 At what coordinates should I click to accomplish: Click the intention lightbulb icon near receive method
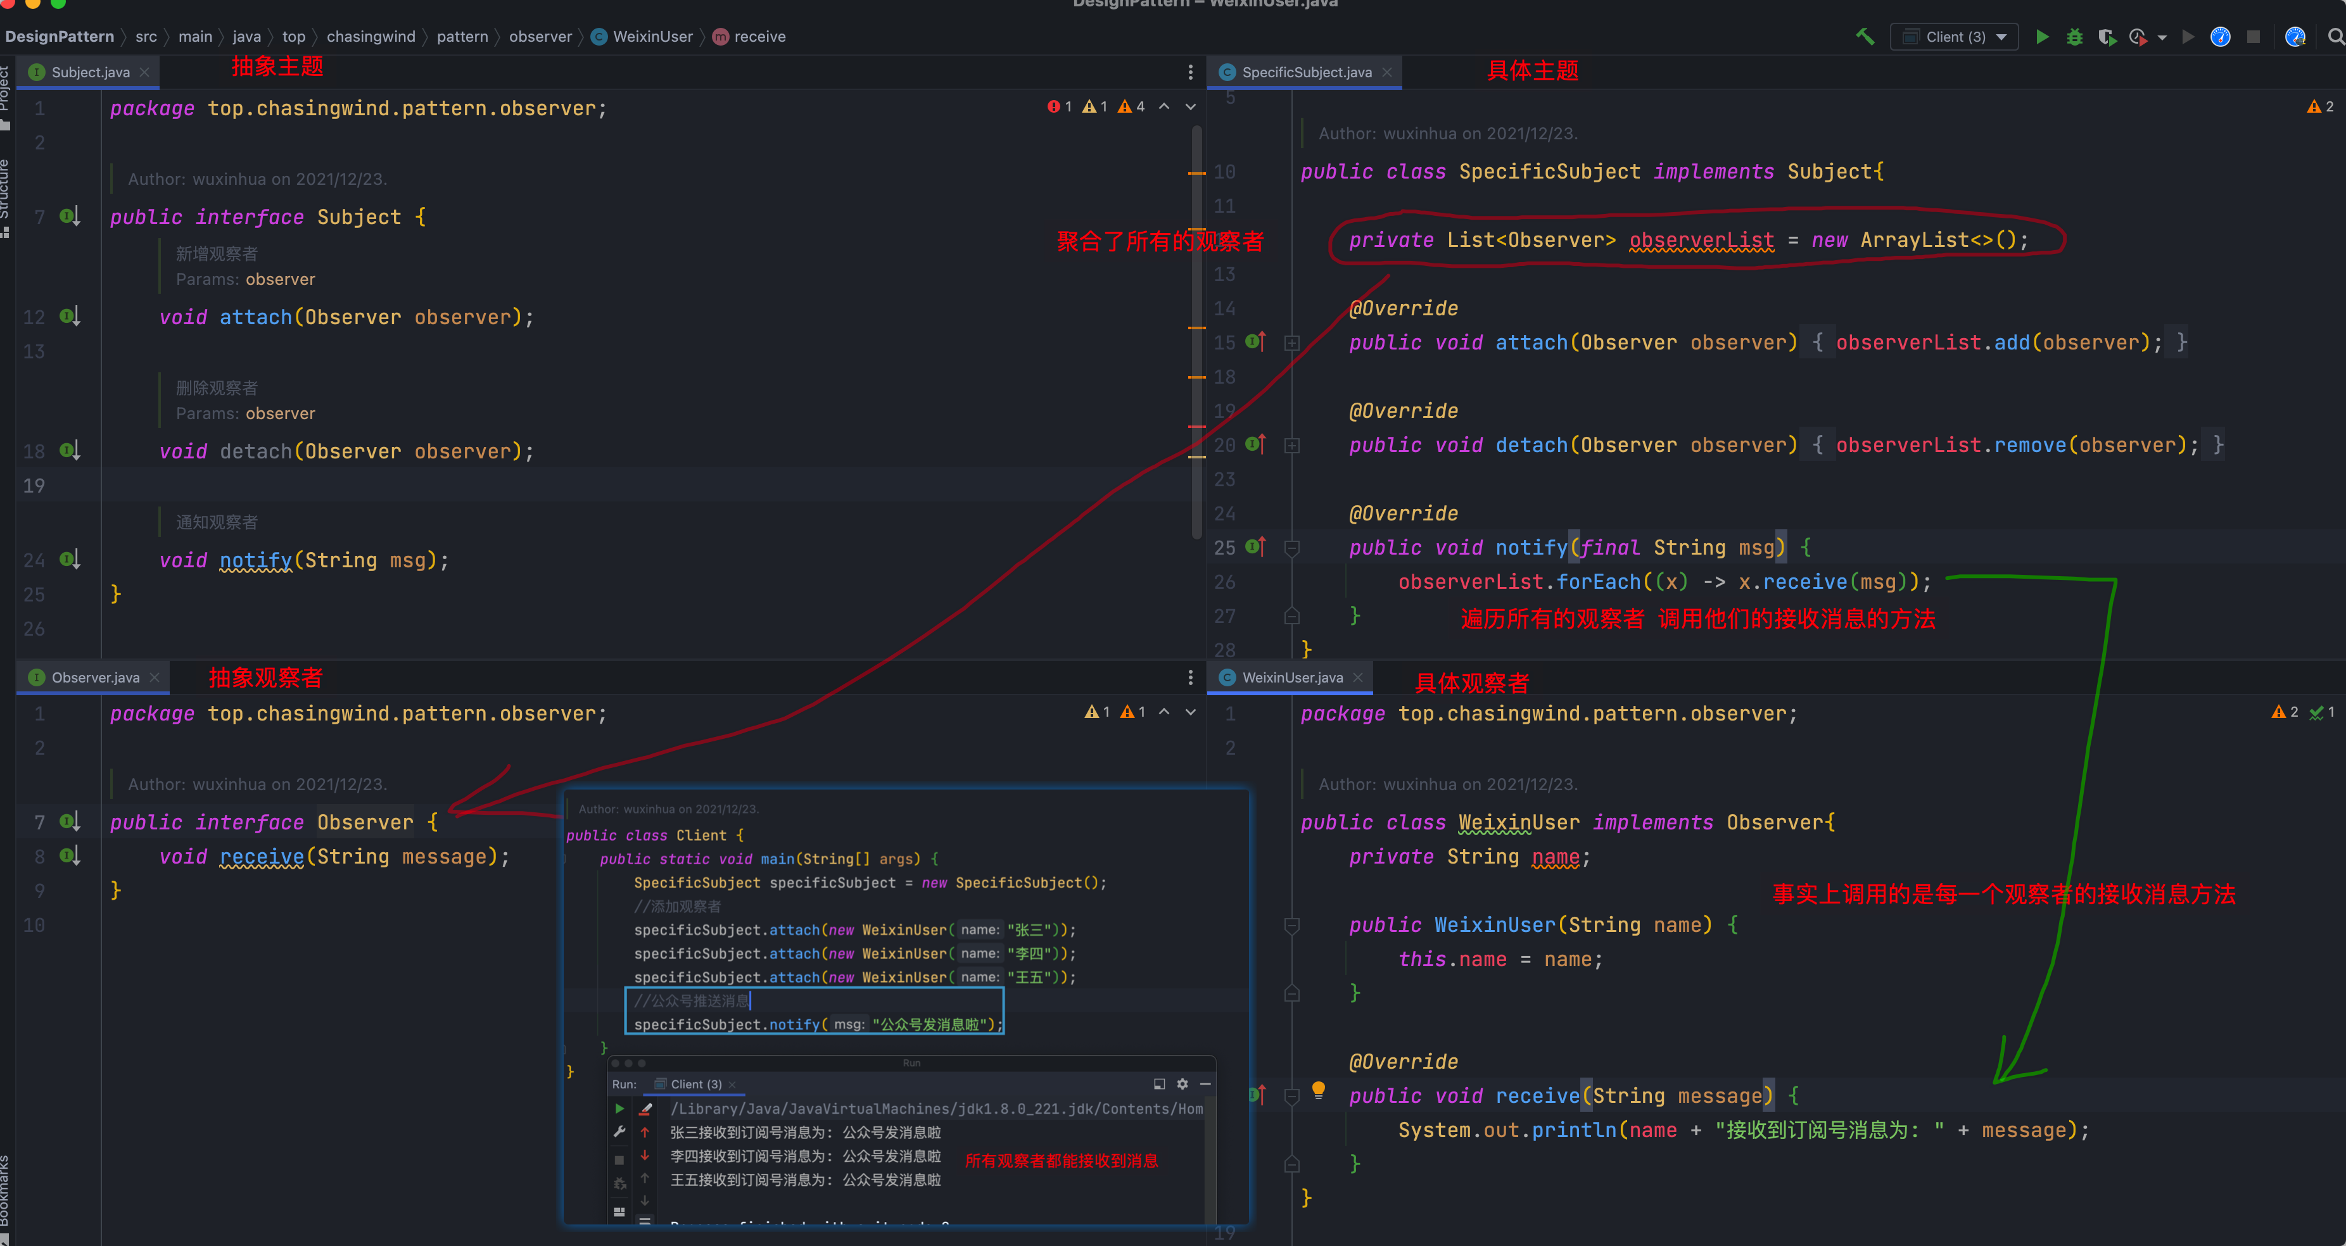(x=1318, y=1090)
